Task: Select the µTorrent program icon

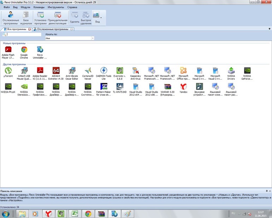Action: [x=8, y=72]
